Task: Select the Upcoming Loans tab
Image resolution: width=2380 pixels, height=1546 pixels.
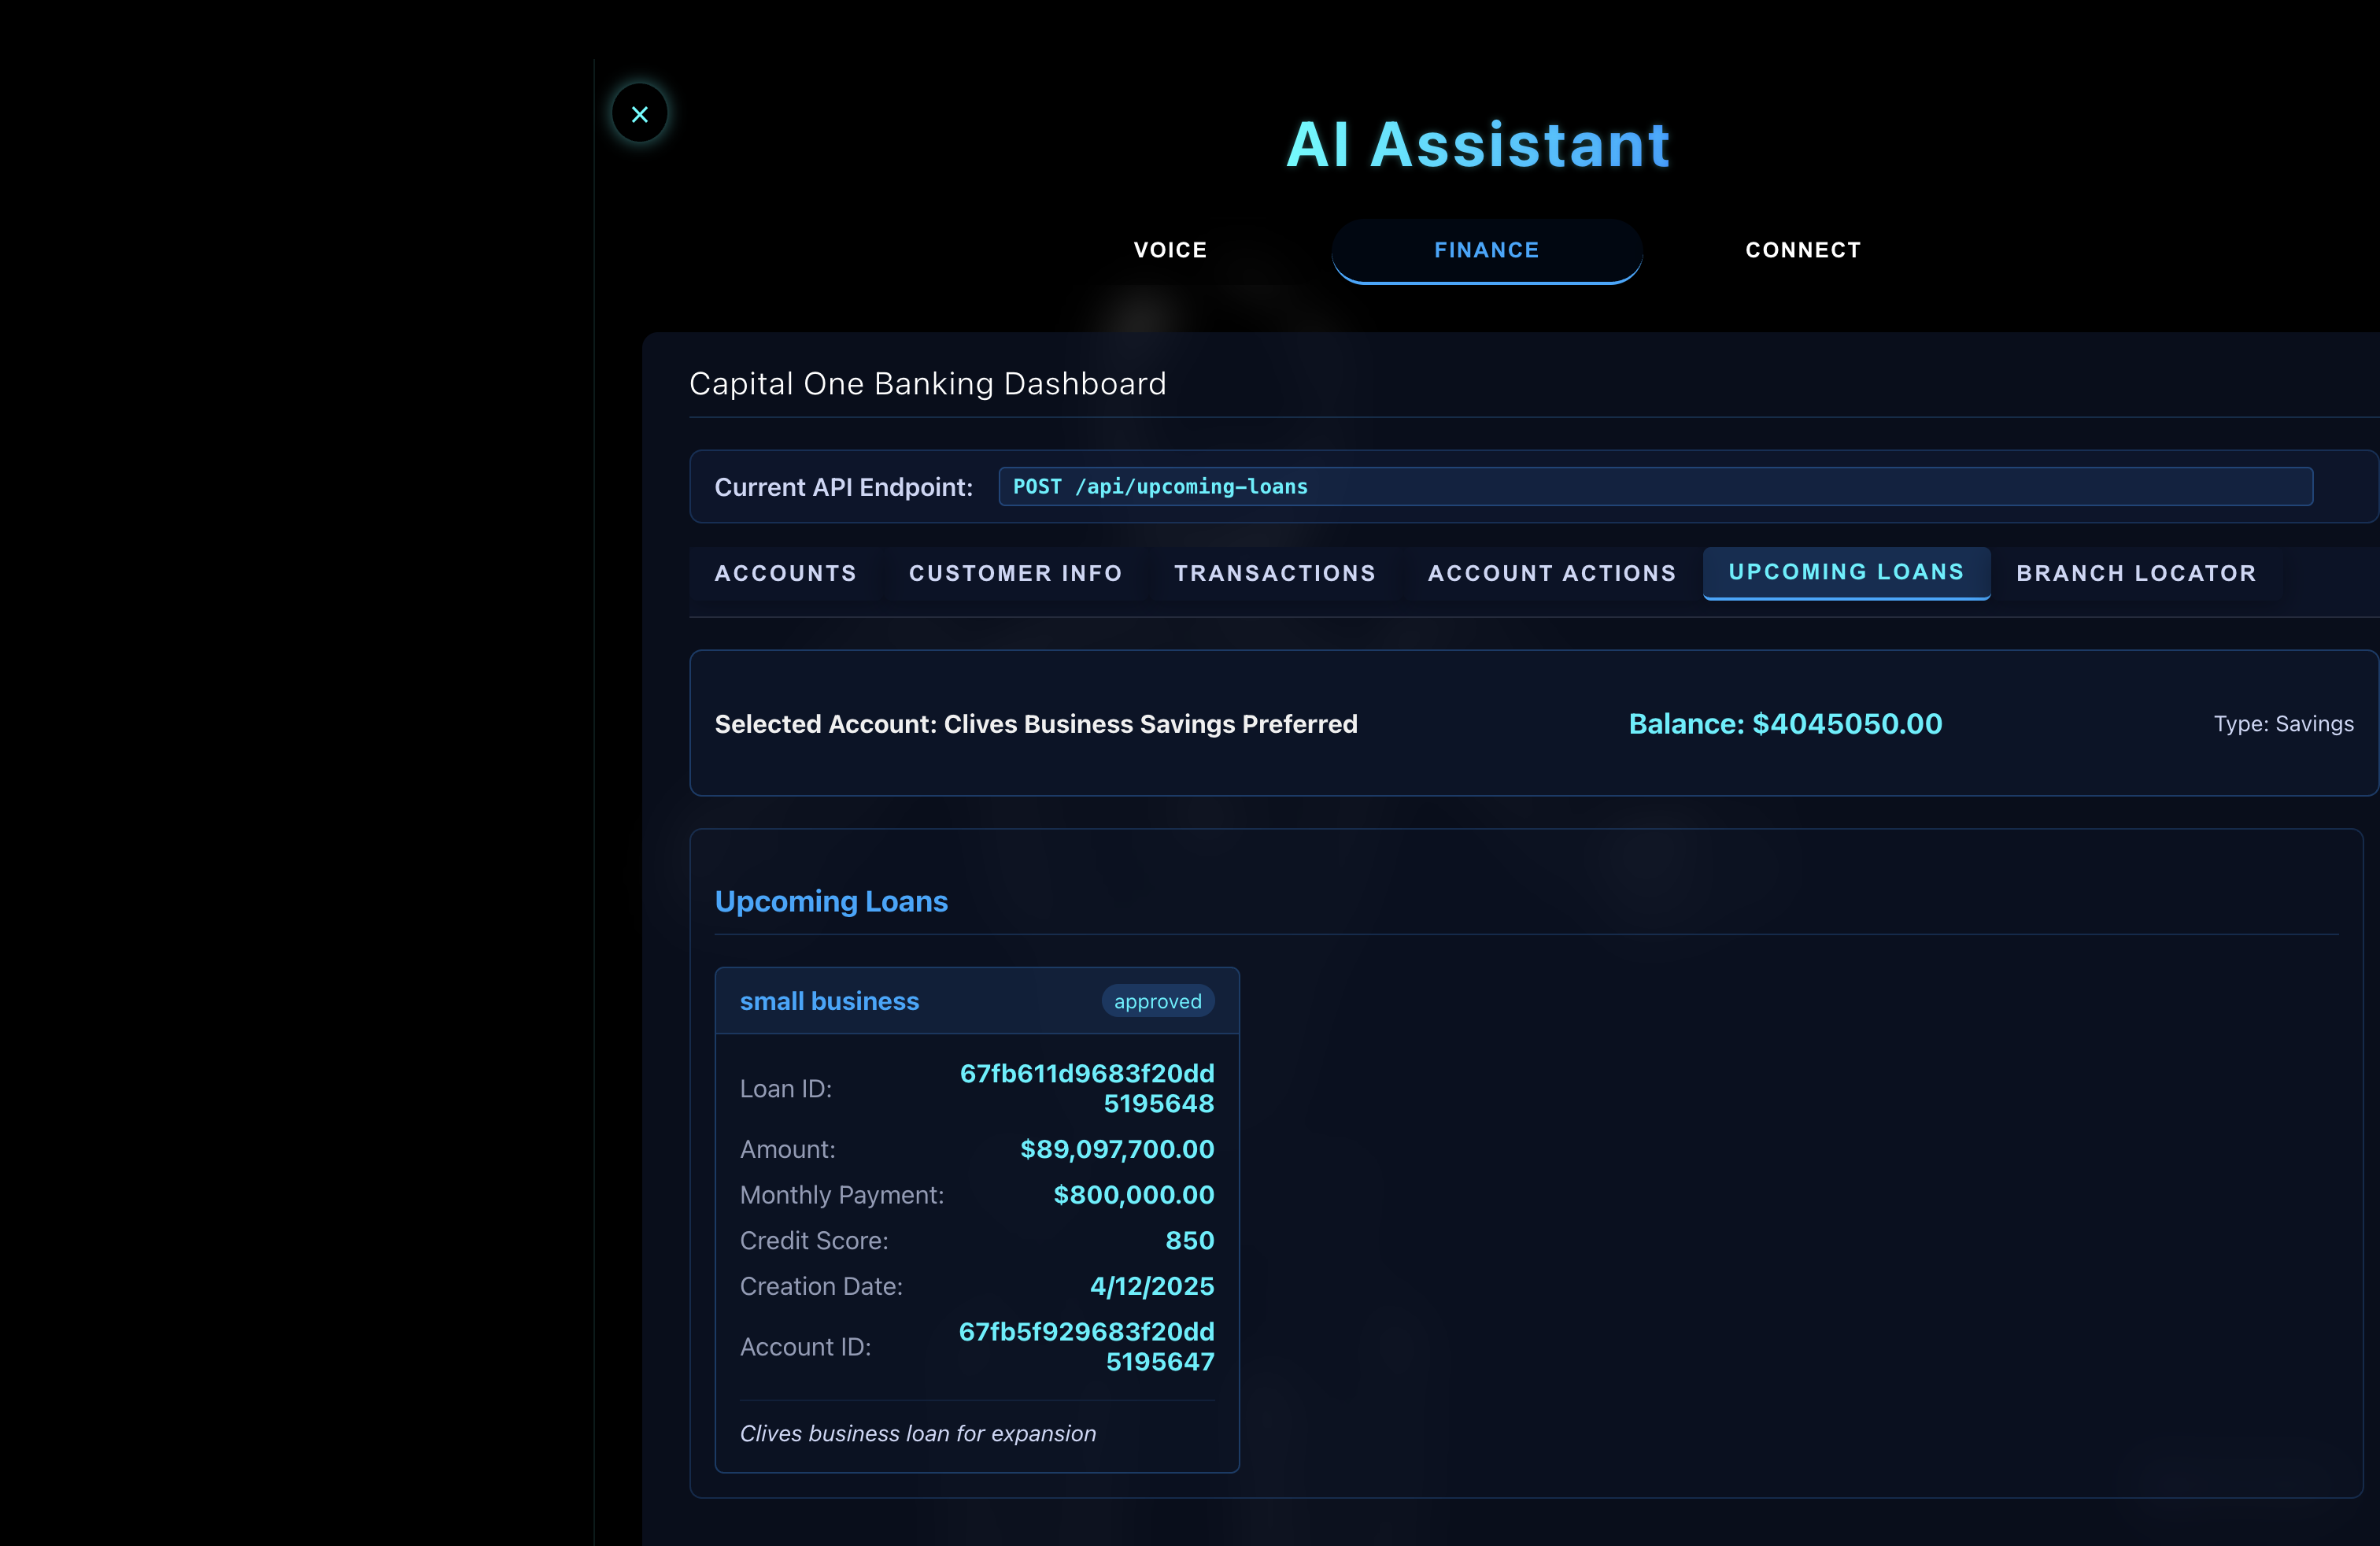Action: point(1845,572)
